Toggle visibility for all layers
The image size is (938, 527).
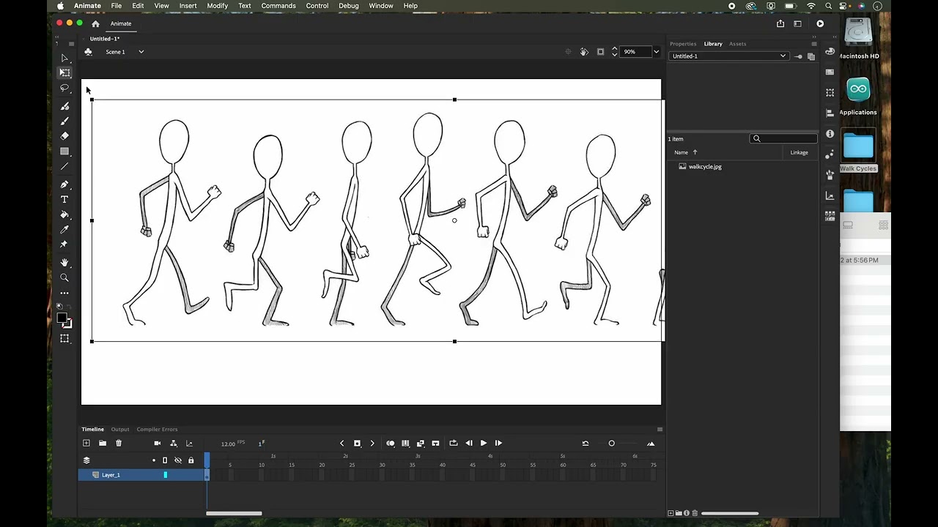[x=178, y=460]
